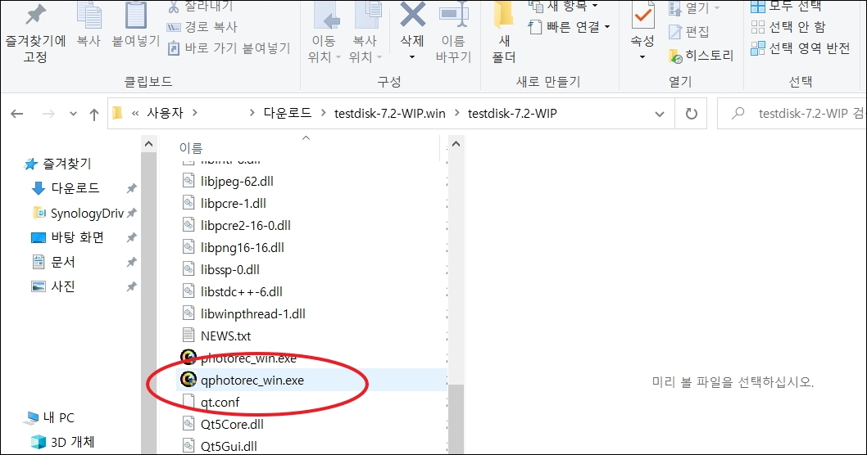Create a 새 폴더 (New folder)
The image size is (867, 455).
point(504,33)
